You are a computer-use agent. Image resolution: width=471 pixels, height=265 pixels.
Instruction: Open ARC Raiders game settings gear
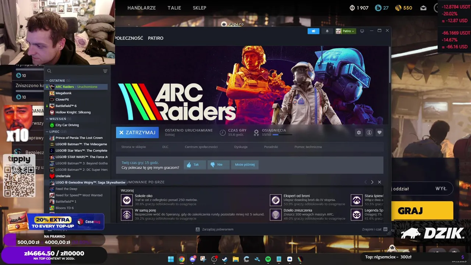point(359,132)
